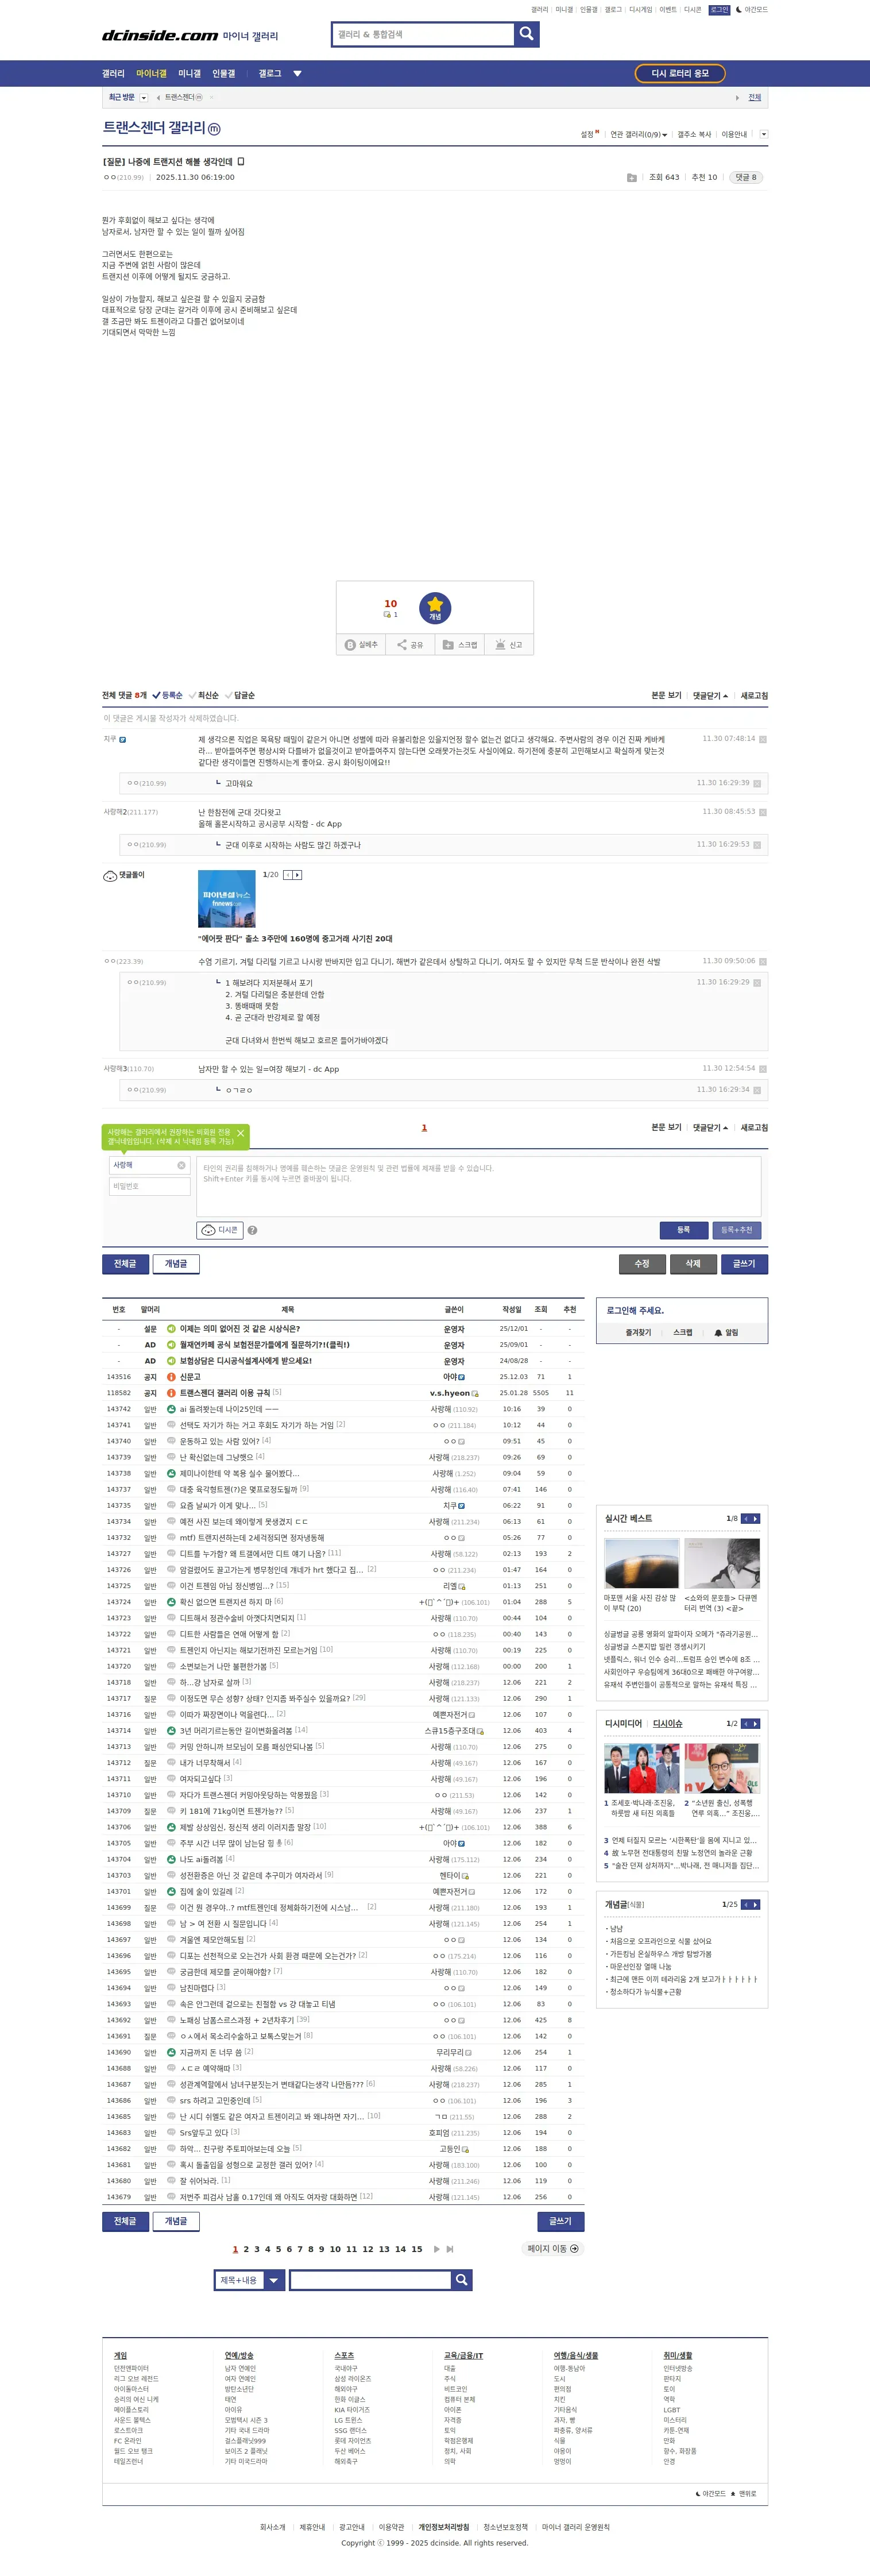Click the last-page arrow in pagination
This screenshot has height=2576, width=870.
click(x=450, y=2249)
